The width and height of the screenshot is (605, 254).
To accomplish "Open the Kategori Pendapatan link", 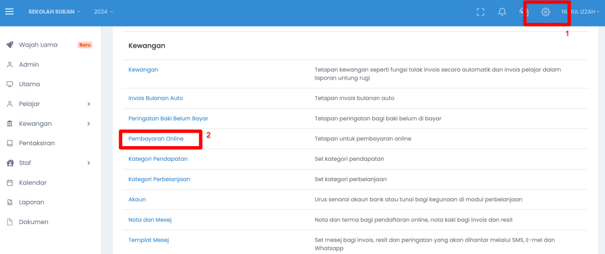I will pos(158,159).
